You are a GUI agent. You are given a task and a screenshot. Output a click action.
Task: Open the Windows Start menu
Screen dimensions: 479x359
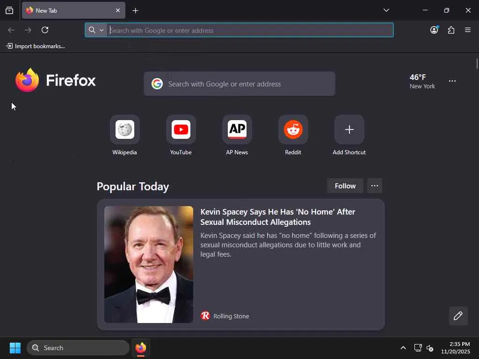click(15, 348)
